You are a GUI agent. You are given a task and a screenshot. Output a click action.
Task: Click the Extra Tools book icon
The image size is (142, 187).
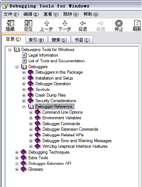pyautogui.click(x=24, y=158)
